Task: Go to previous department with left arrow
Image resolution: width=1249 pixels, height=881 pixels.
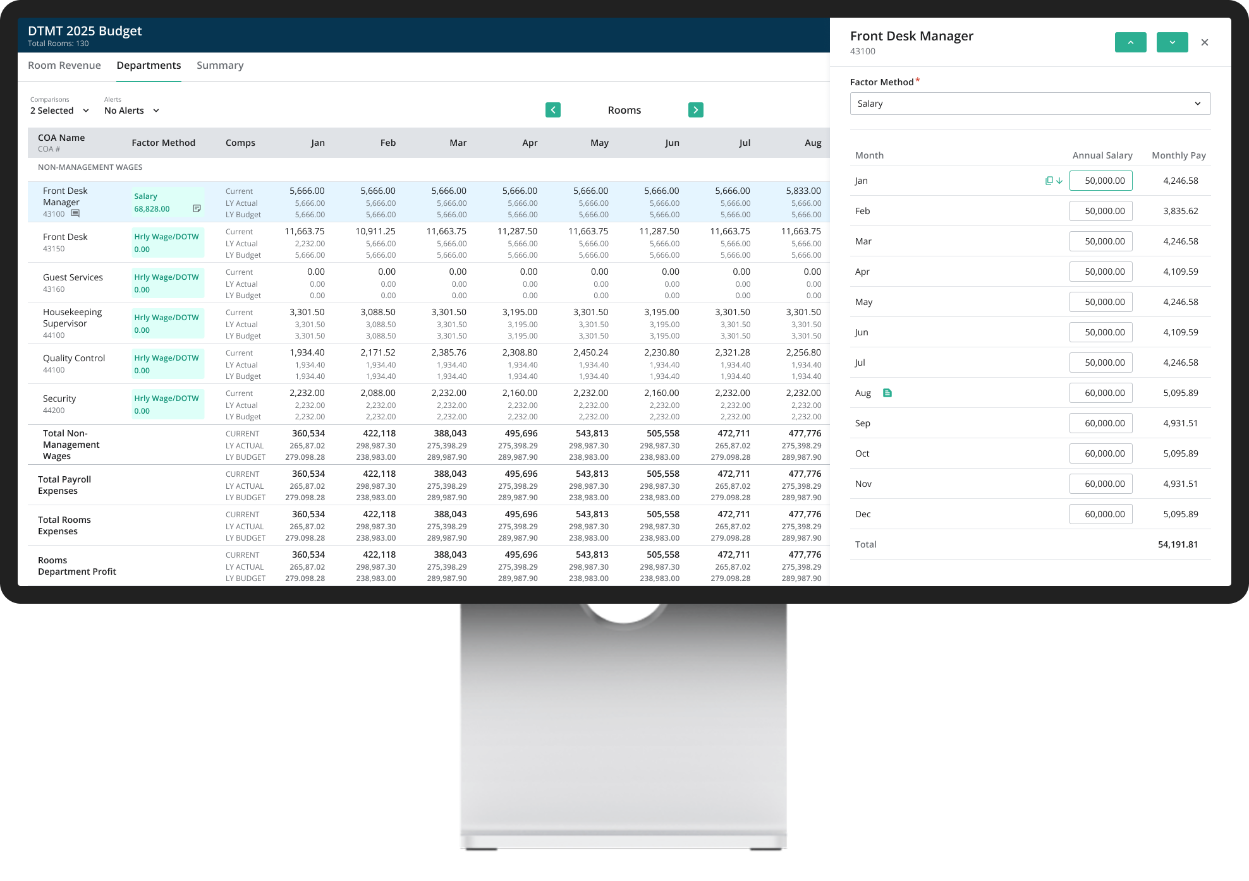Action: [x=553, y=110]
